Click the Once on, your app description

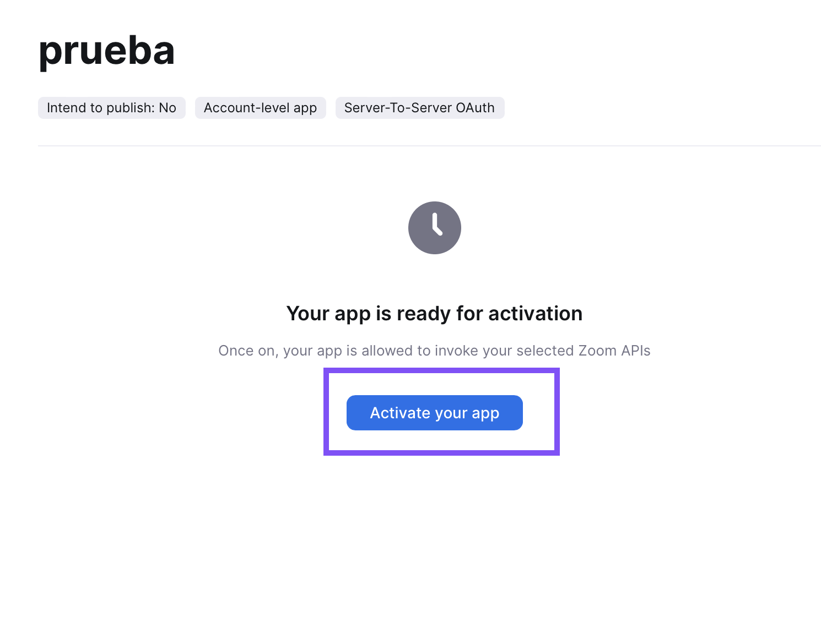click(x=434, y=351)
